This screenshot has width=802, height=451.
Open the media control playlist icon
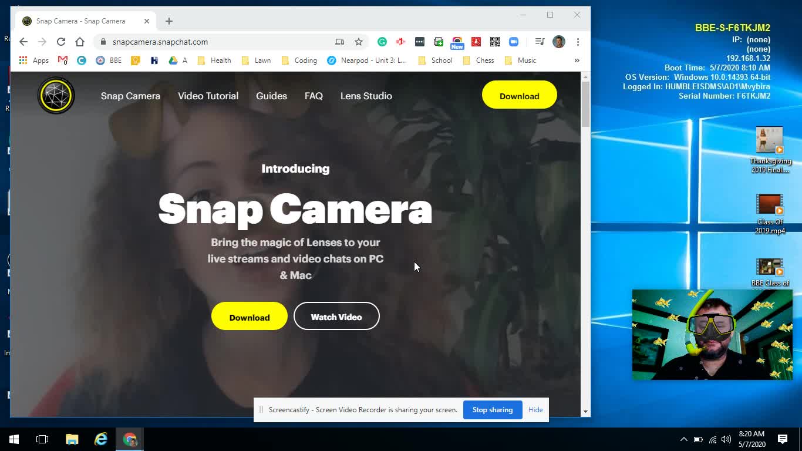[x=540, y=42]
